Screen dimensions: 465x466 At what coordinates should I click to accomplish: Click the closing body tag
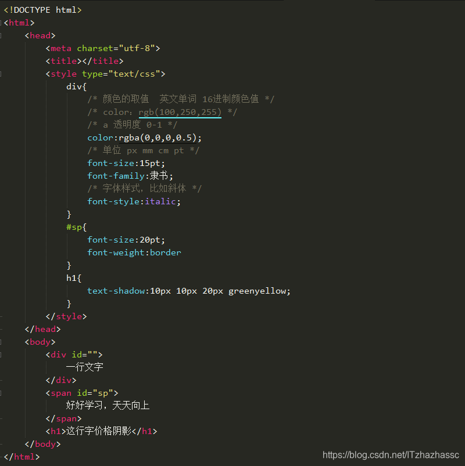tap(43, 445)
